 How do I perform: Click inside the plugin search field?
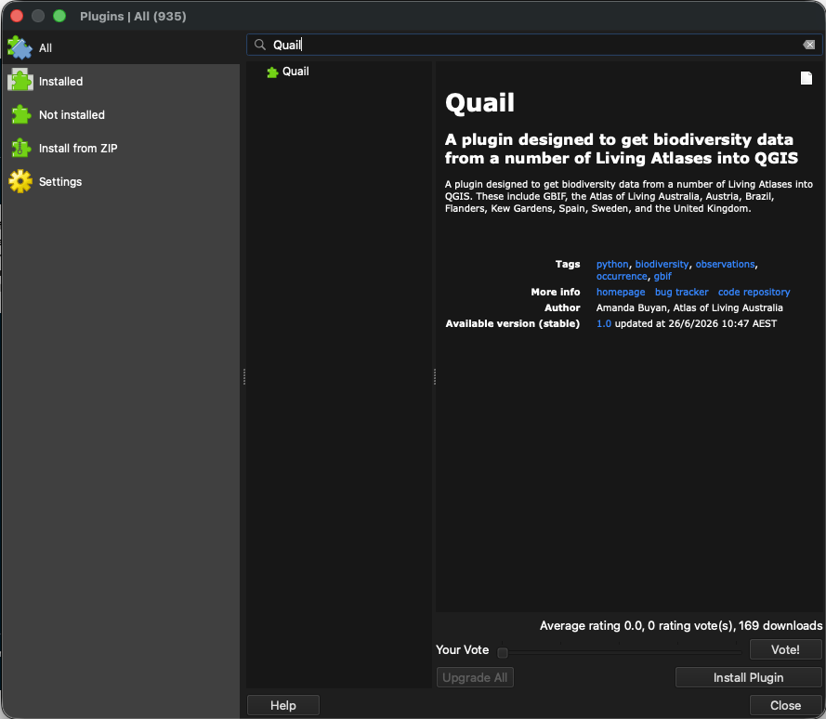tap(534, 45)
